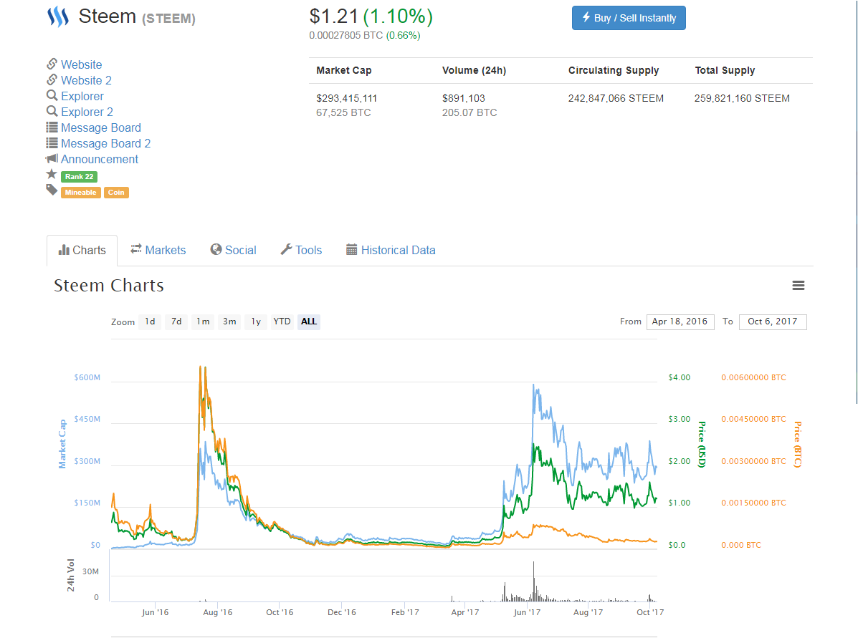This screenshot has width=858, height=638.
Task: Click the tag icon next to Mineable
Action: point(52,190)
